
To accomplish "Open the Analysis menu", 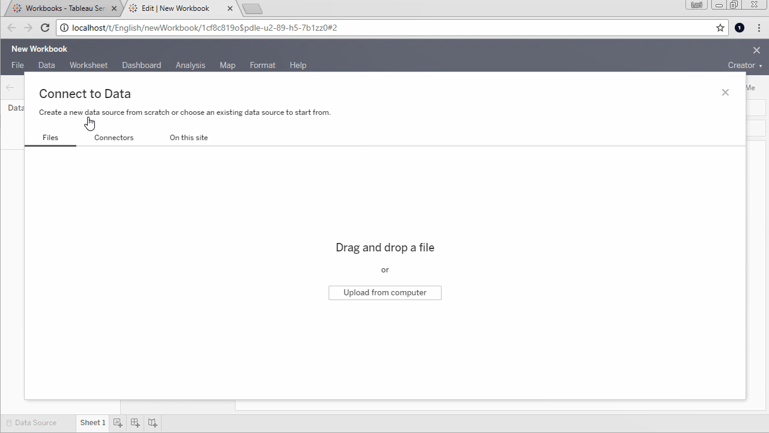I will pos(190,66).
